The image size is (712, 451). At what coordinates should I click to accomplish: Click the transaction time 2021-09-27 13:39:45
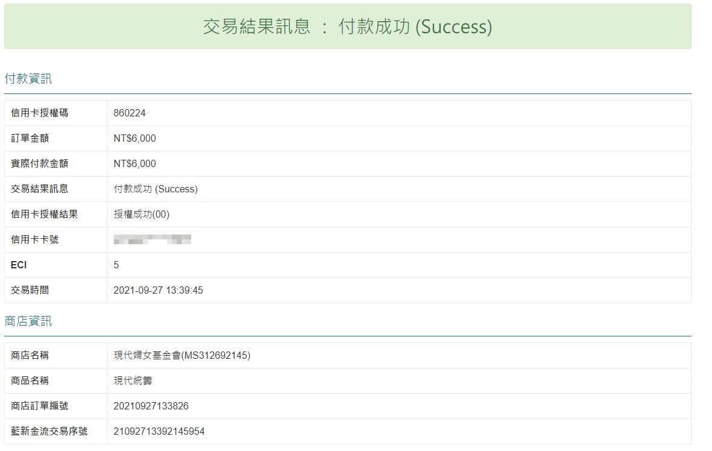pyautogui.click(x=158, y=290)
